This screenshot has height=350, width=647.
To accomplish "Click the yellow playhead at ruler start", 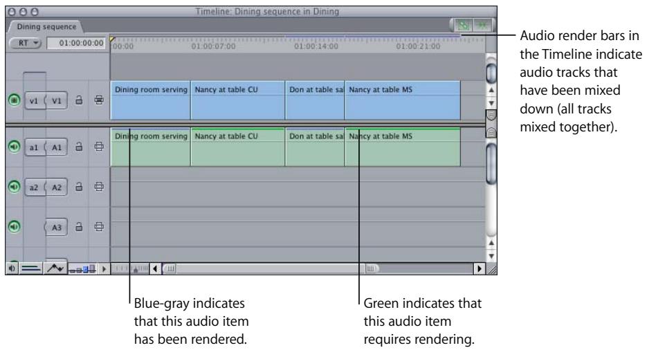I will 112,39.
